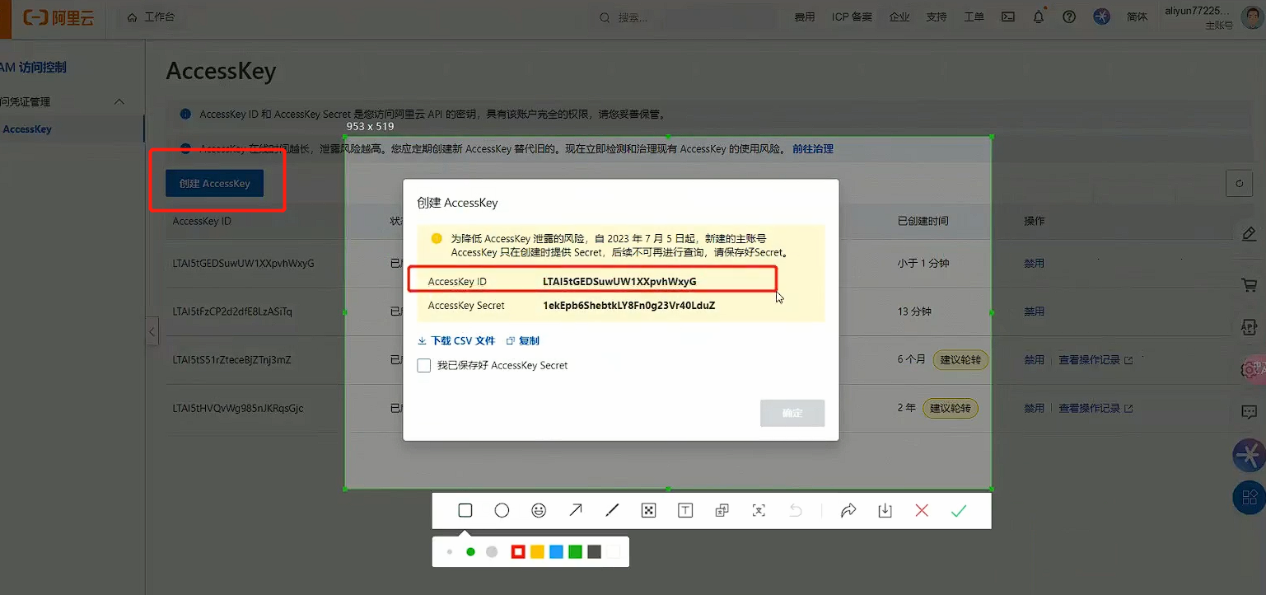Image resolution: width=1266 pixels, height=595 pixels.
Task: Open the account avatar menu
Action: coord(1251,16)
